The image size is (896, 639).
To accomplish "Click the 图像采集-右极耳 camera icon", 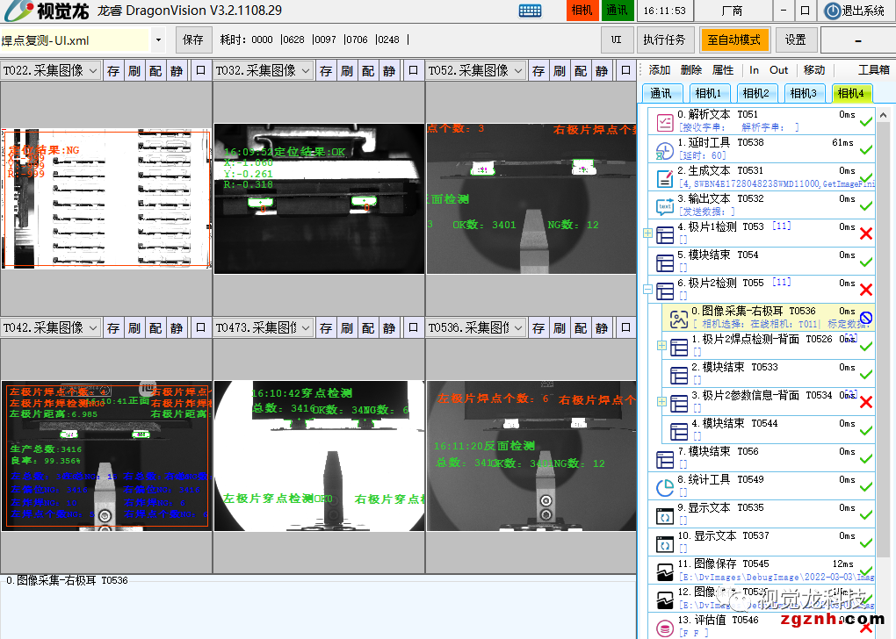I will (x=678, y=318).
